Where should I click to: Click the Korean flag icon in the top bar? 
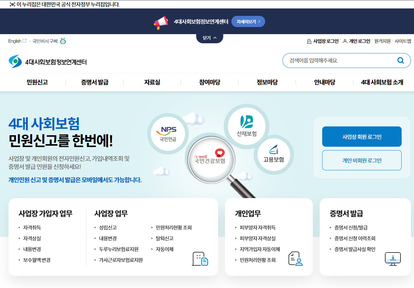click(12, 4)
